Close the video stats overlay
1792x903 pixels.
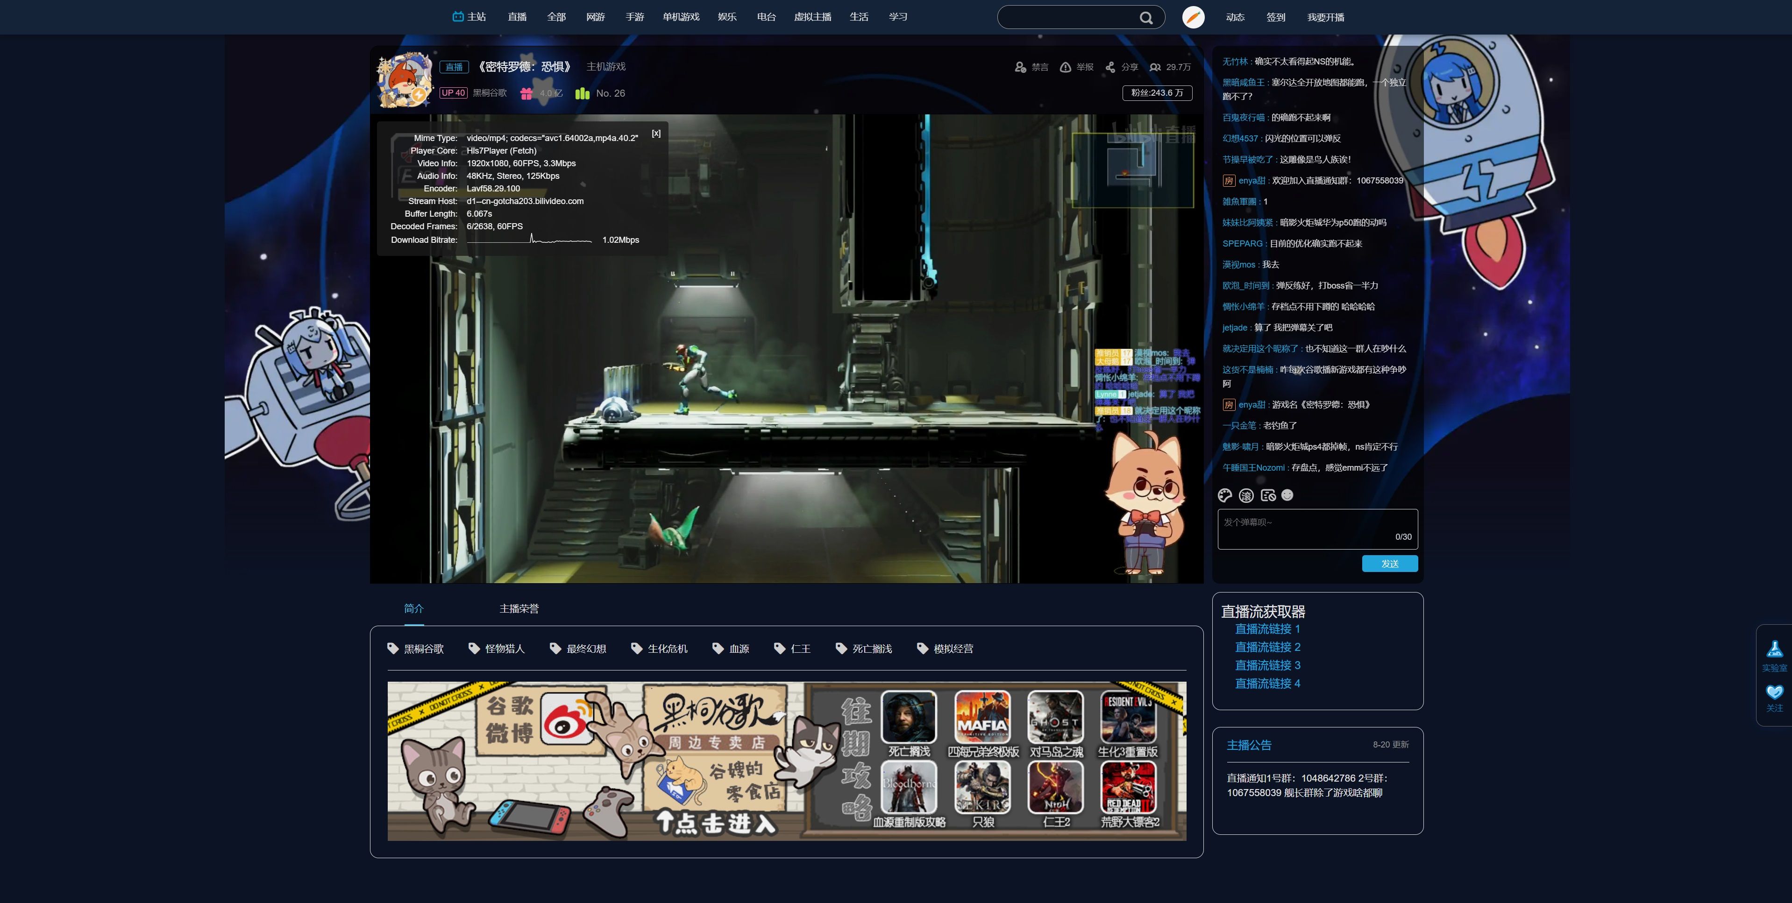click(x=656, y=134)
